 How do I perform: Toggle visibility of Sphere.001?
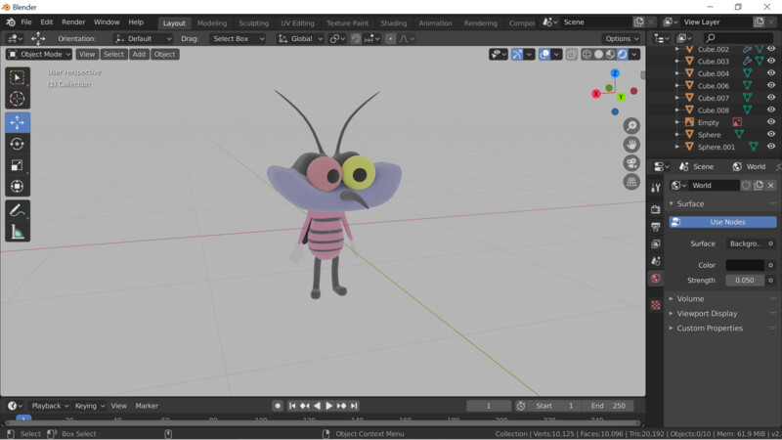click(771, 147)
